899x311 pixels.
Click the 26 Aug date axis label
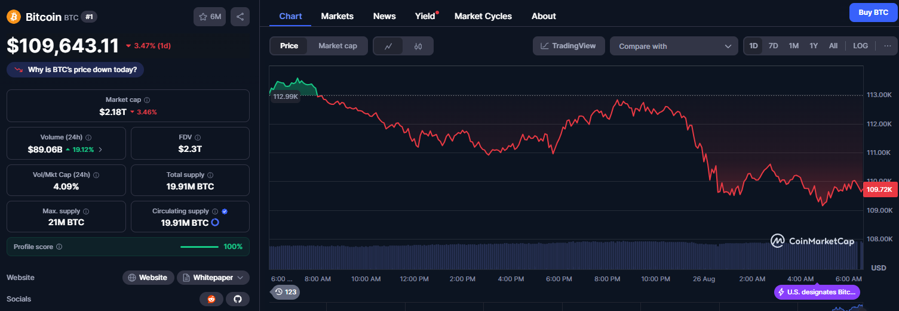coord(704,279)
